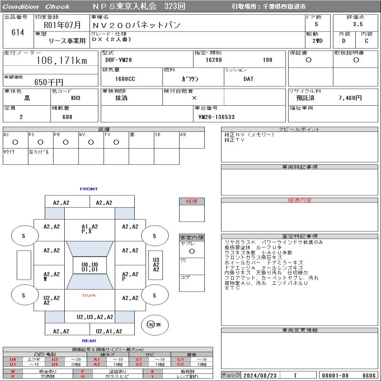Select grade 'DX (2人乗)'

click(x=111, y=40)
